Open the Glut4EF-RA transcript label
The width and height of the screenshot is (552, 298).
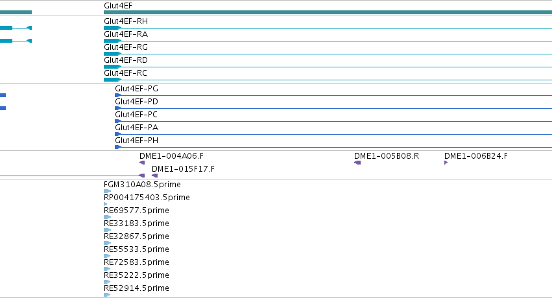click(x=126, y=34)
